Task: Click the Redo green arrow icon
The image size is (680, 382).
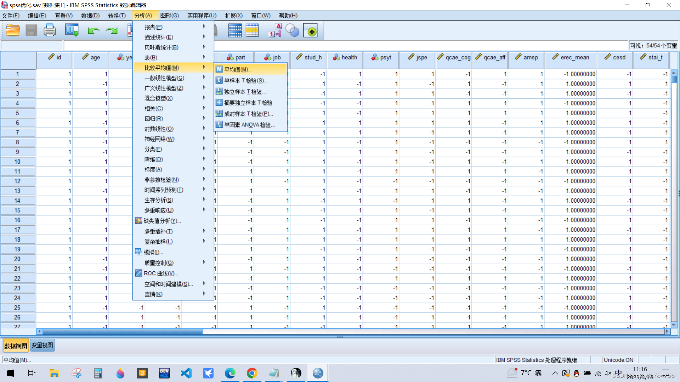Action: coord(112,31)
